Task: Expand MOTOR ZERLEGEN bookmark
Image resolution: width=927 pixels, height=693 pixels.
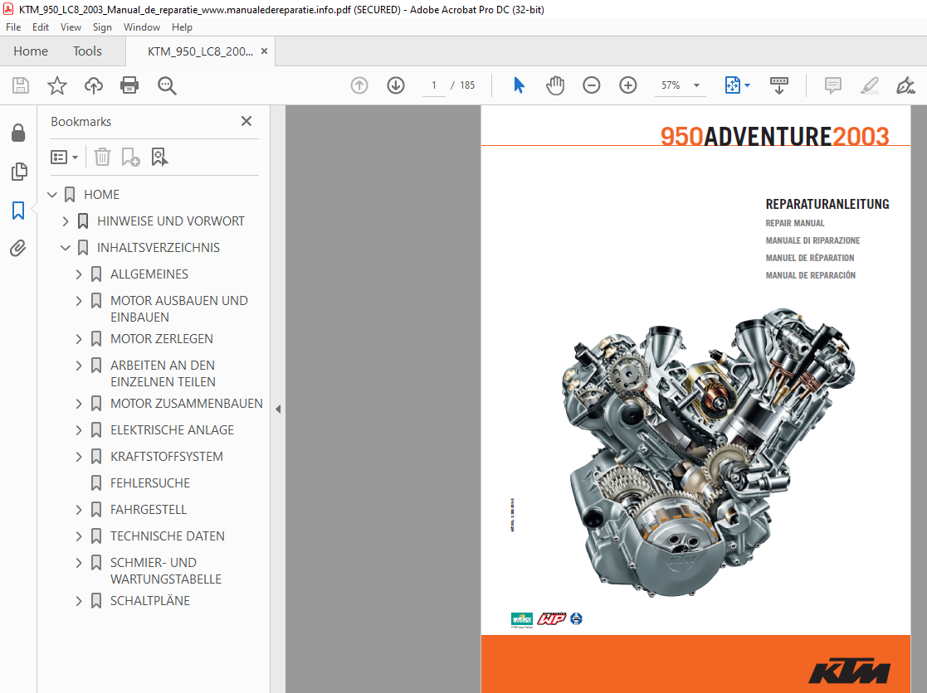Action: [79, 339]
